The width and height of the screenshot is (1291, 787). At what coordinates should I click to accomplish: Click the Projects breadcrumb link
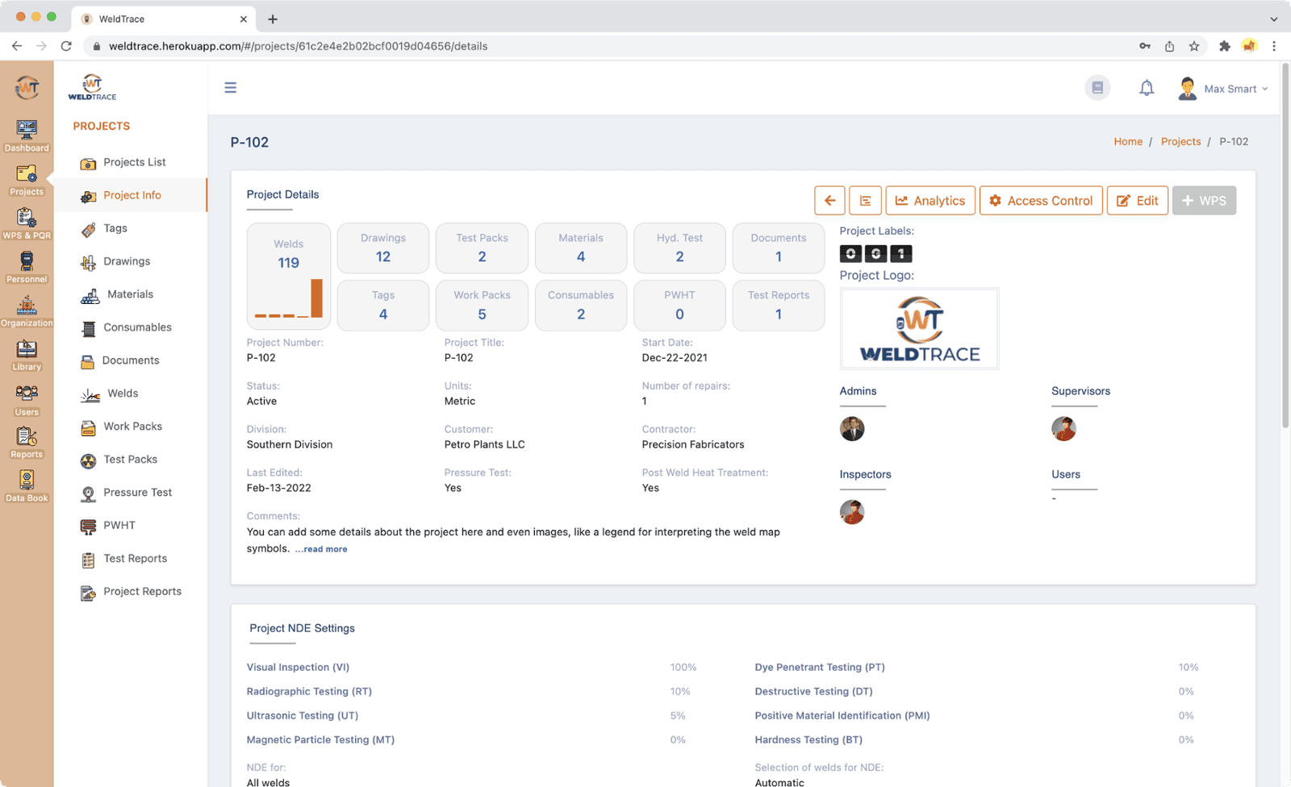(x=1180, y=141)
